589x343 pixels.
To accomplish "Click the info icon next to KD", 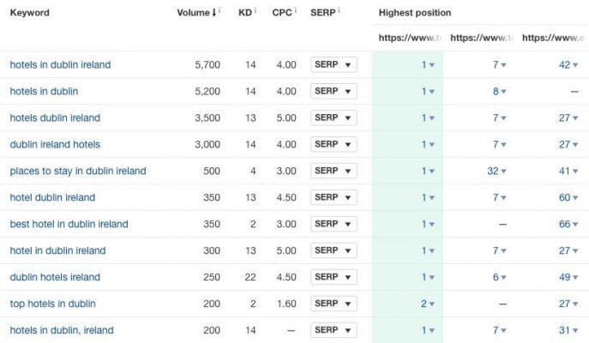I will tap(255, 11).
